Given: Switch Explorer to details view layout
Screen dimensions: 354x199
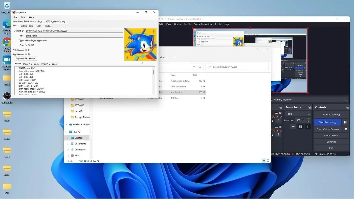Looking at the screenshot, I should point(264,161).
